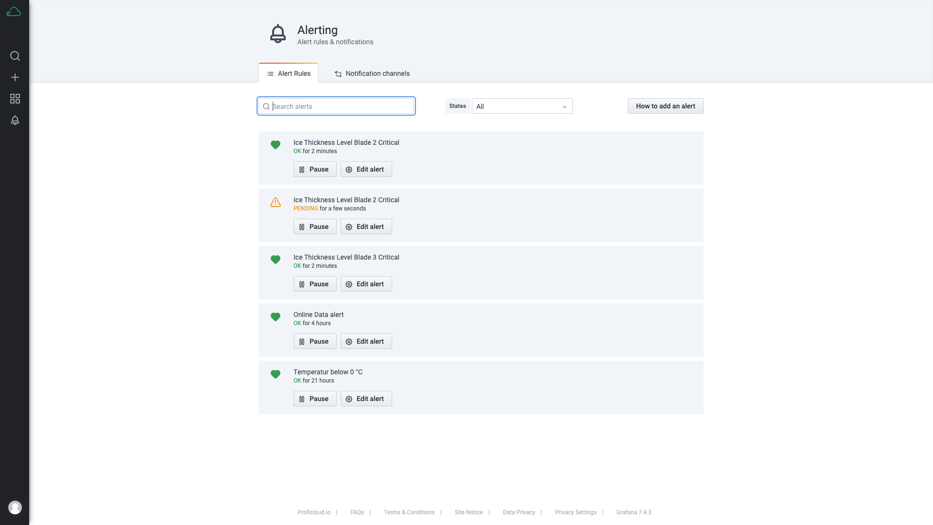Select the Alert Rules tab
933x525 pixels.
click(x=288, y=73)
